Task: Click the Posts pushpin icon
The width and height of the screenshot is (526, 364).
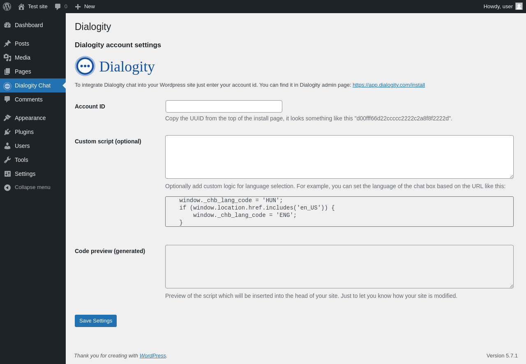Action: [7, 44]
